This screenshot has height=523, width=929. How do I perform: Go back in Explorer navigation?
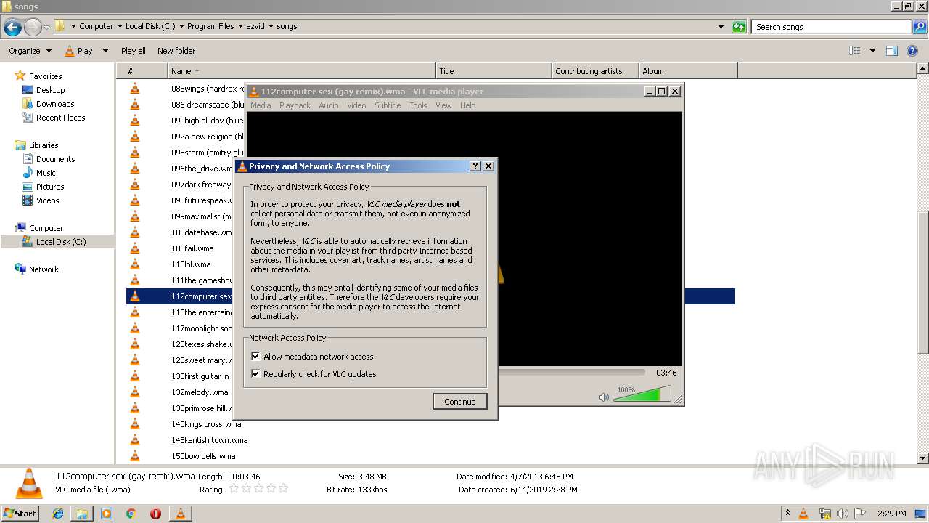pyautogui.click(x=12, y=28)
